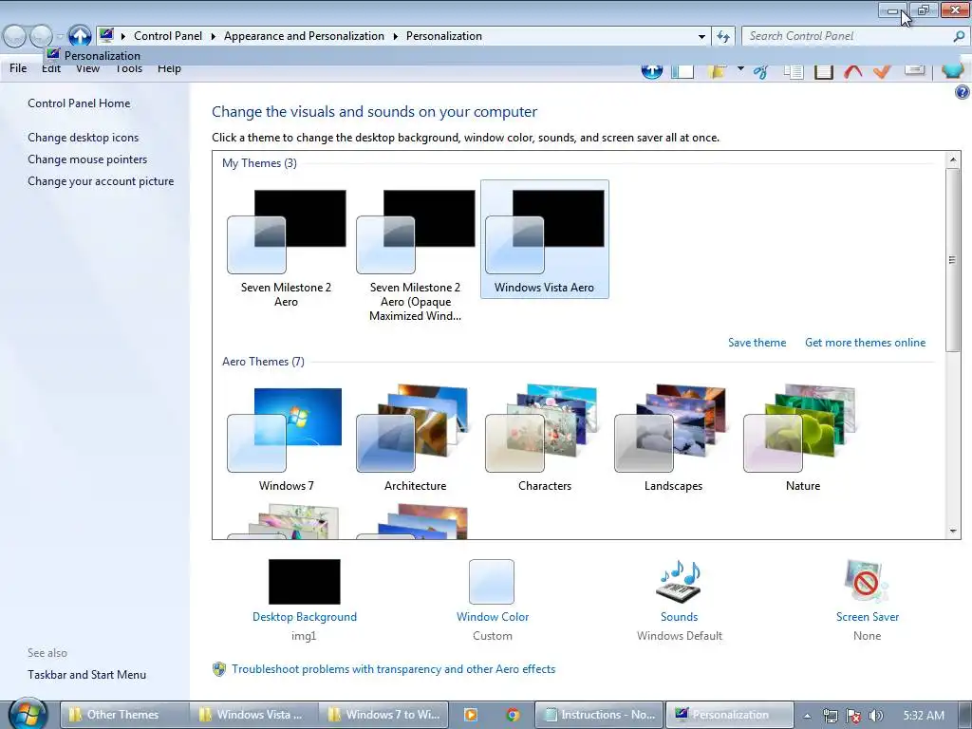This screenshot has height=729, width=972.
Task: Open the View menu
Action: (87, 68)
